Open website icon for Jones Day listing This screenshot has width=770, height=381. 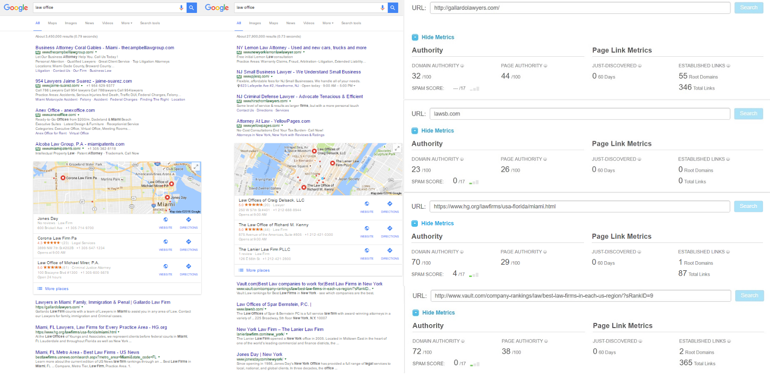[x=166, y=220]
